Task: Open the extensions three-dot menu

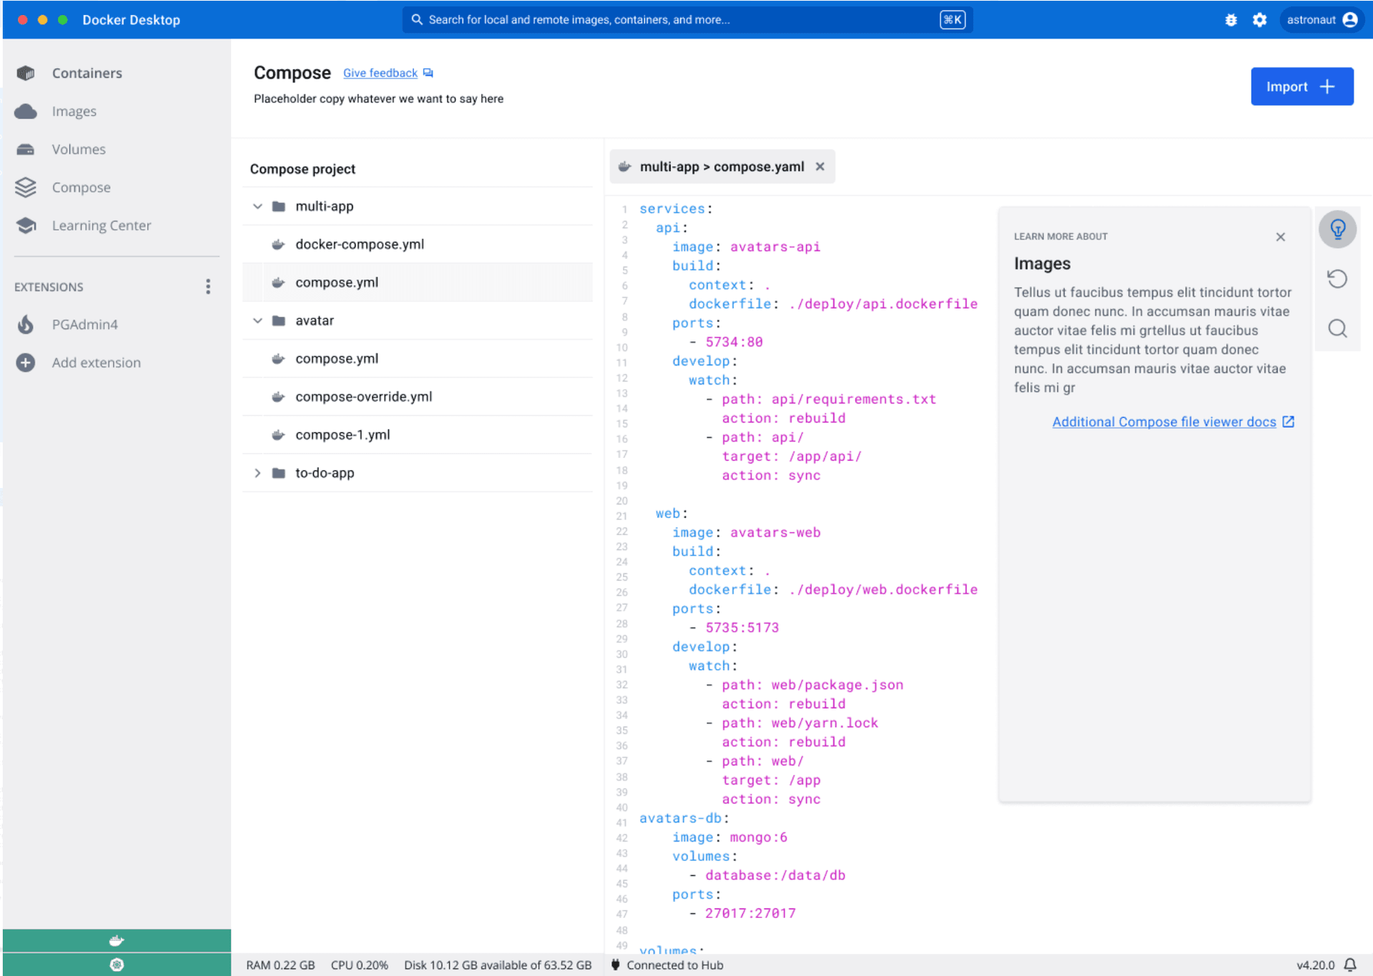Action: 208,287
